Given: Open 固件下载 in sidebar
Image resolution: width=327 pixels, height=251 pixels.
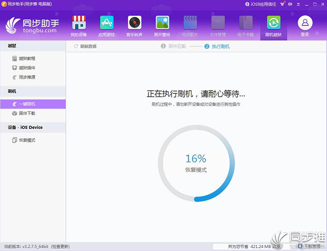Looking at the screenshot, I should pyautogui.click(x=23, y=113).
